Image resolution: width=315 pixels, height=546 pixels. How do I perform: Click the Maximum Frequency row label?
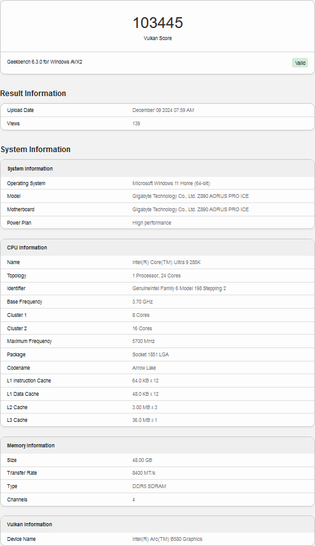point(29,341)
